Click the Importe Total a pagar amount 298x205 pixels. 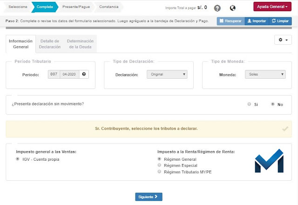[x=202, y=7]
